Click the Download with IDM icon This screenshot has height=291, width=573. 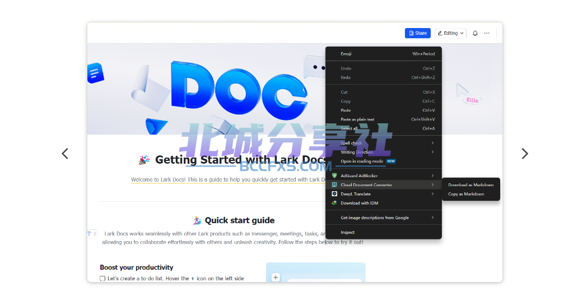(x=334, y=203)
